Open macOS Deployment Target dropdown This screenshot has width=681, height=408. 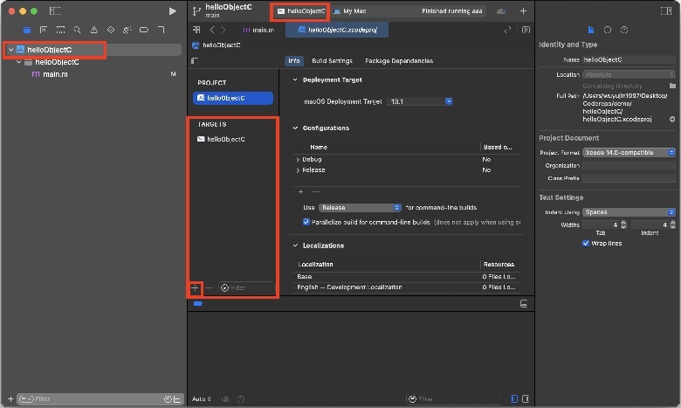420,101
